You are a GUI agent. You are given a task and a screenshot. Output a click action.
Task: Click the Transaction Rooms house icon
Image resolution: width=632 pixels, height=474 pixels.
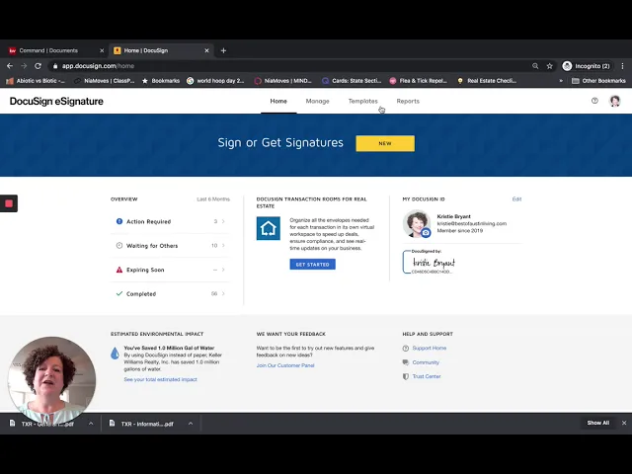pos(269,228)
